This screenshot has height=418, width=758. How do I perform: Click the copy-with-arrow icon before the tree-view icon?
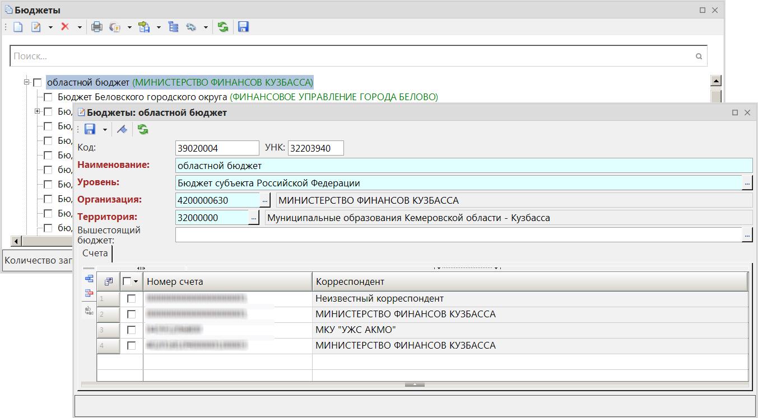145,27
